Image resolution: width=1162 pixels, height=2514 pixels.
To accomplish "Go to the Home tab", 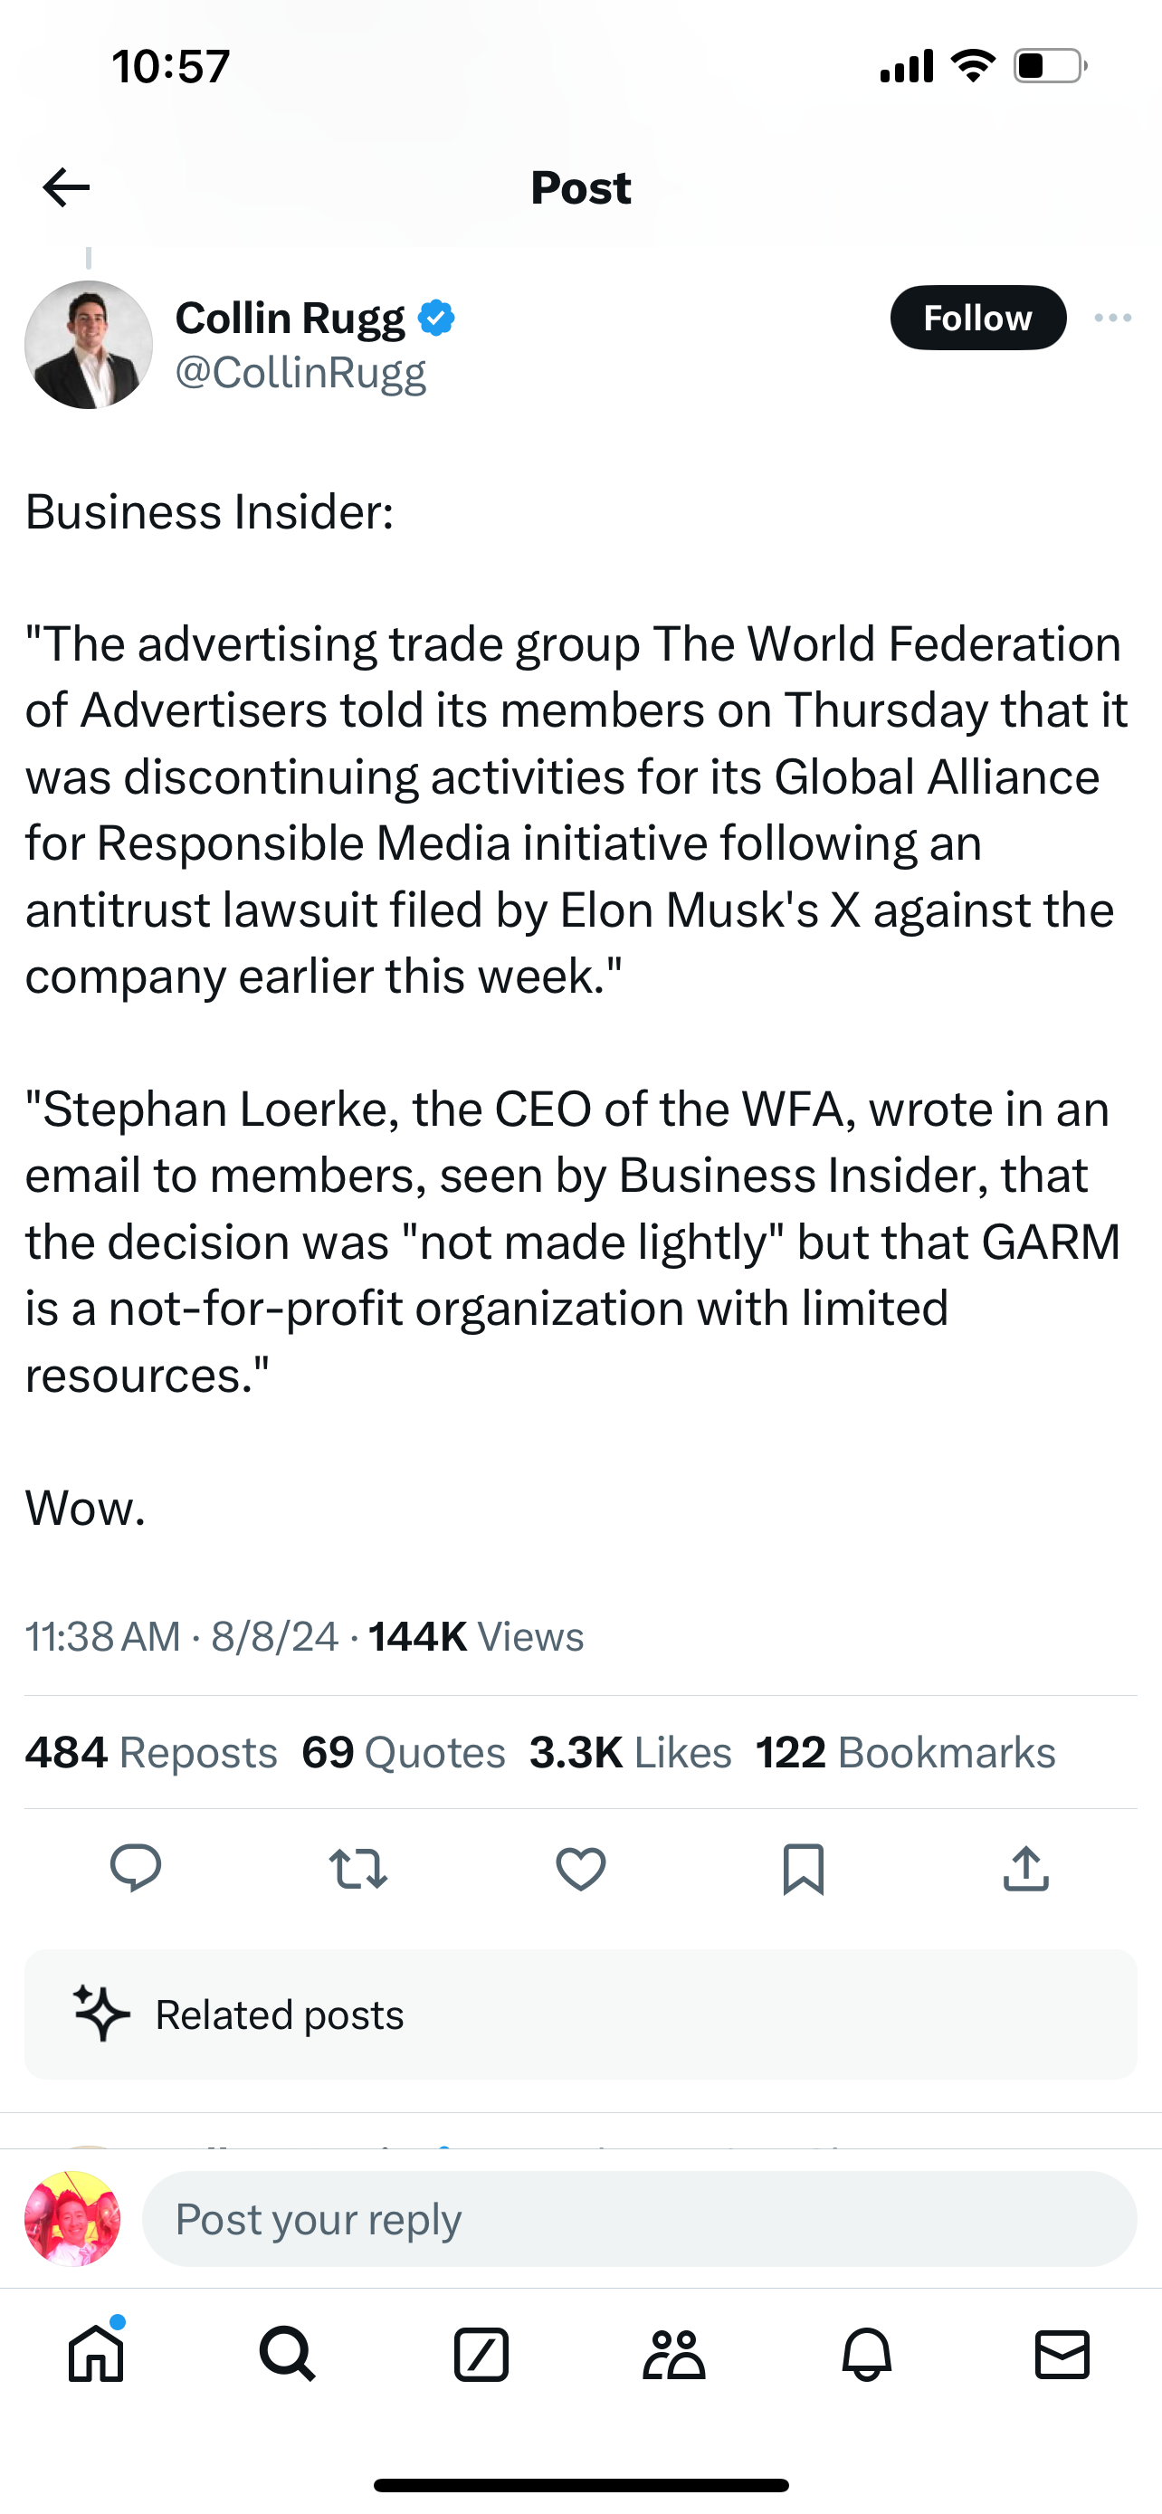I will click(97, 2354).
